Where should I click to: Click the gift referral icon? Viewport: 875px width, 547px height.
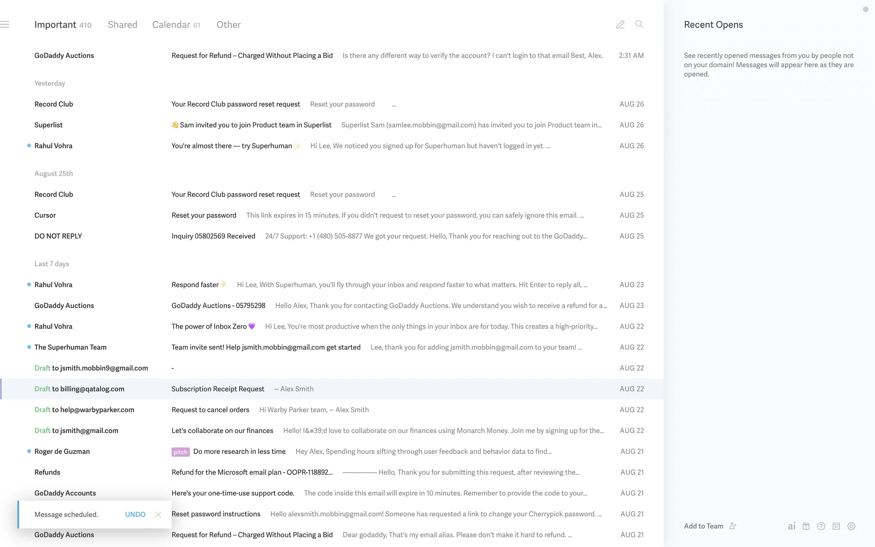(806, 526)
